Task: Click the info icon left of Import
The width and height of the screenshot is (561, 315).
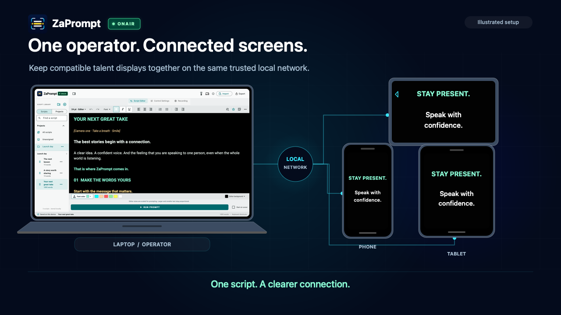Action: click(x=213, y=94)
